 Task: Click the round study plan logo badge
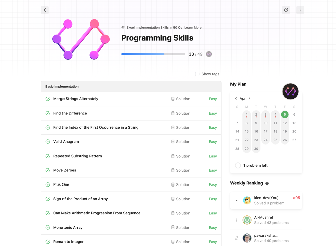290,91
